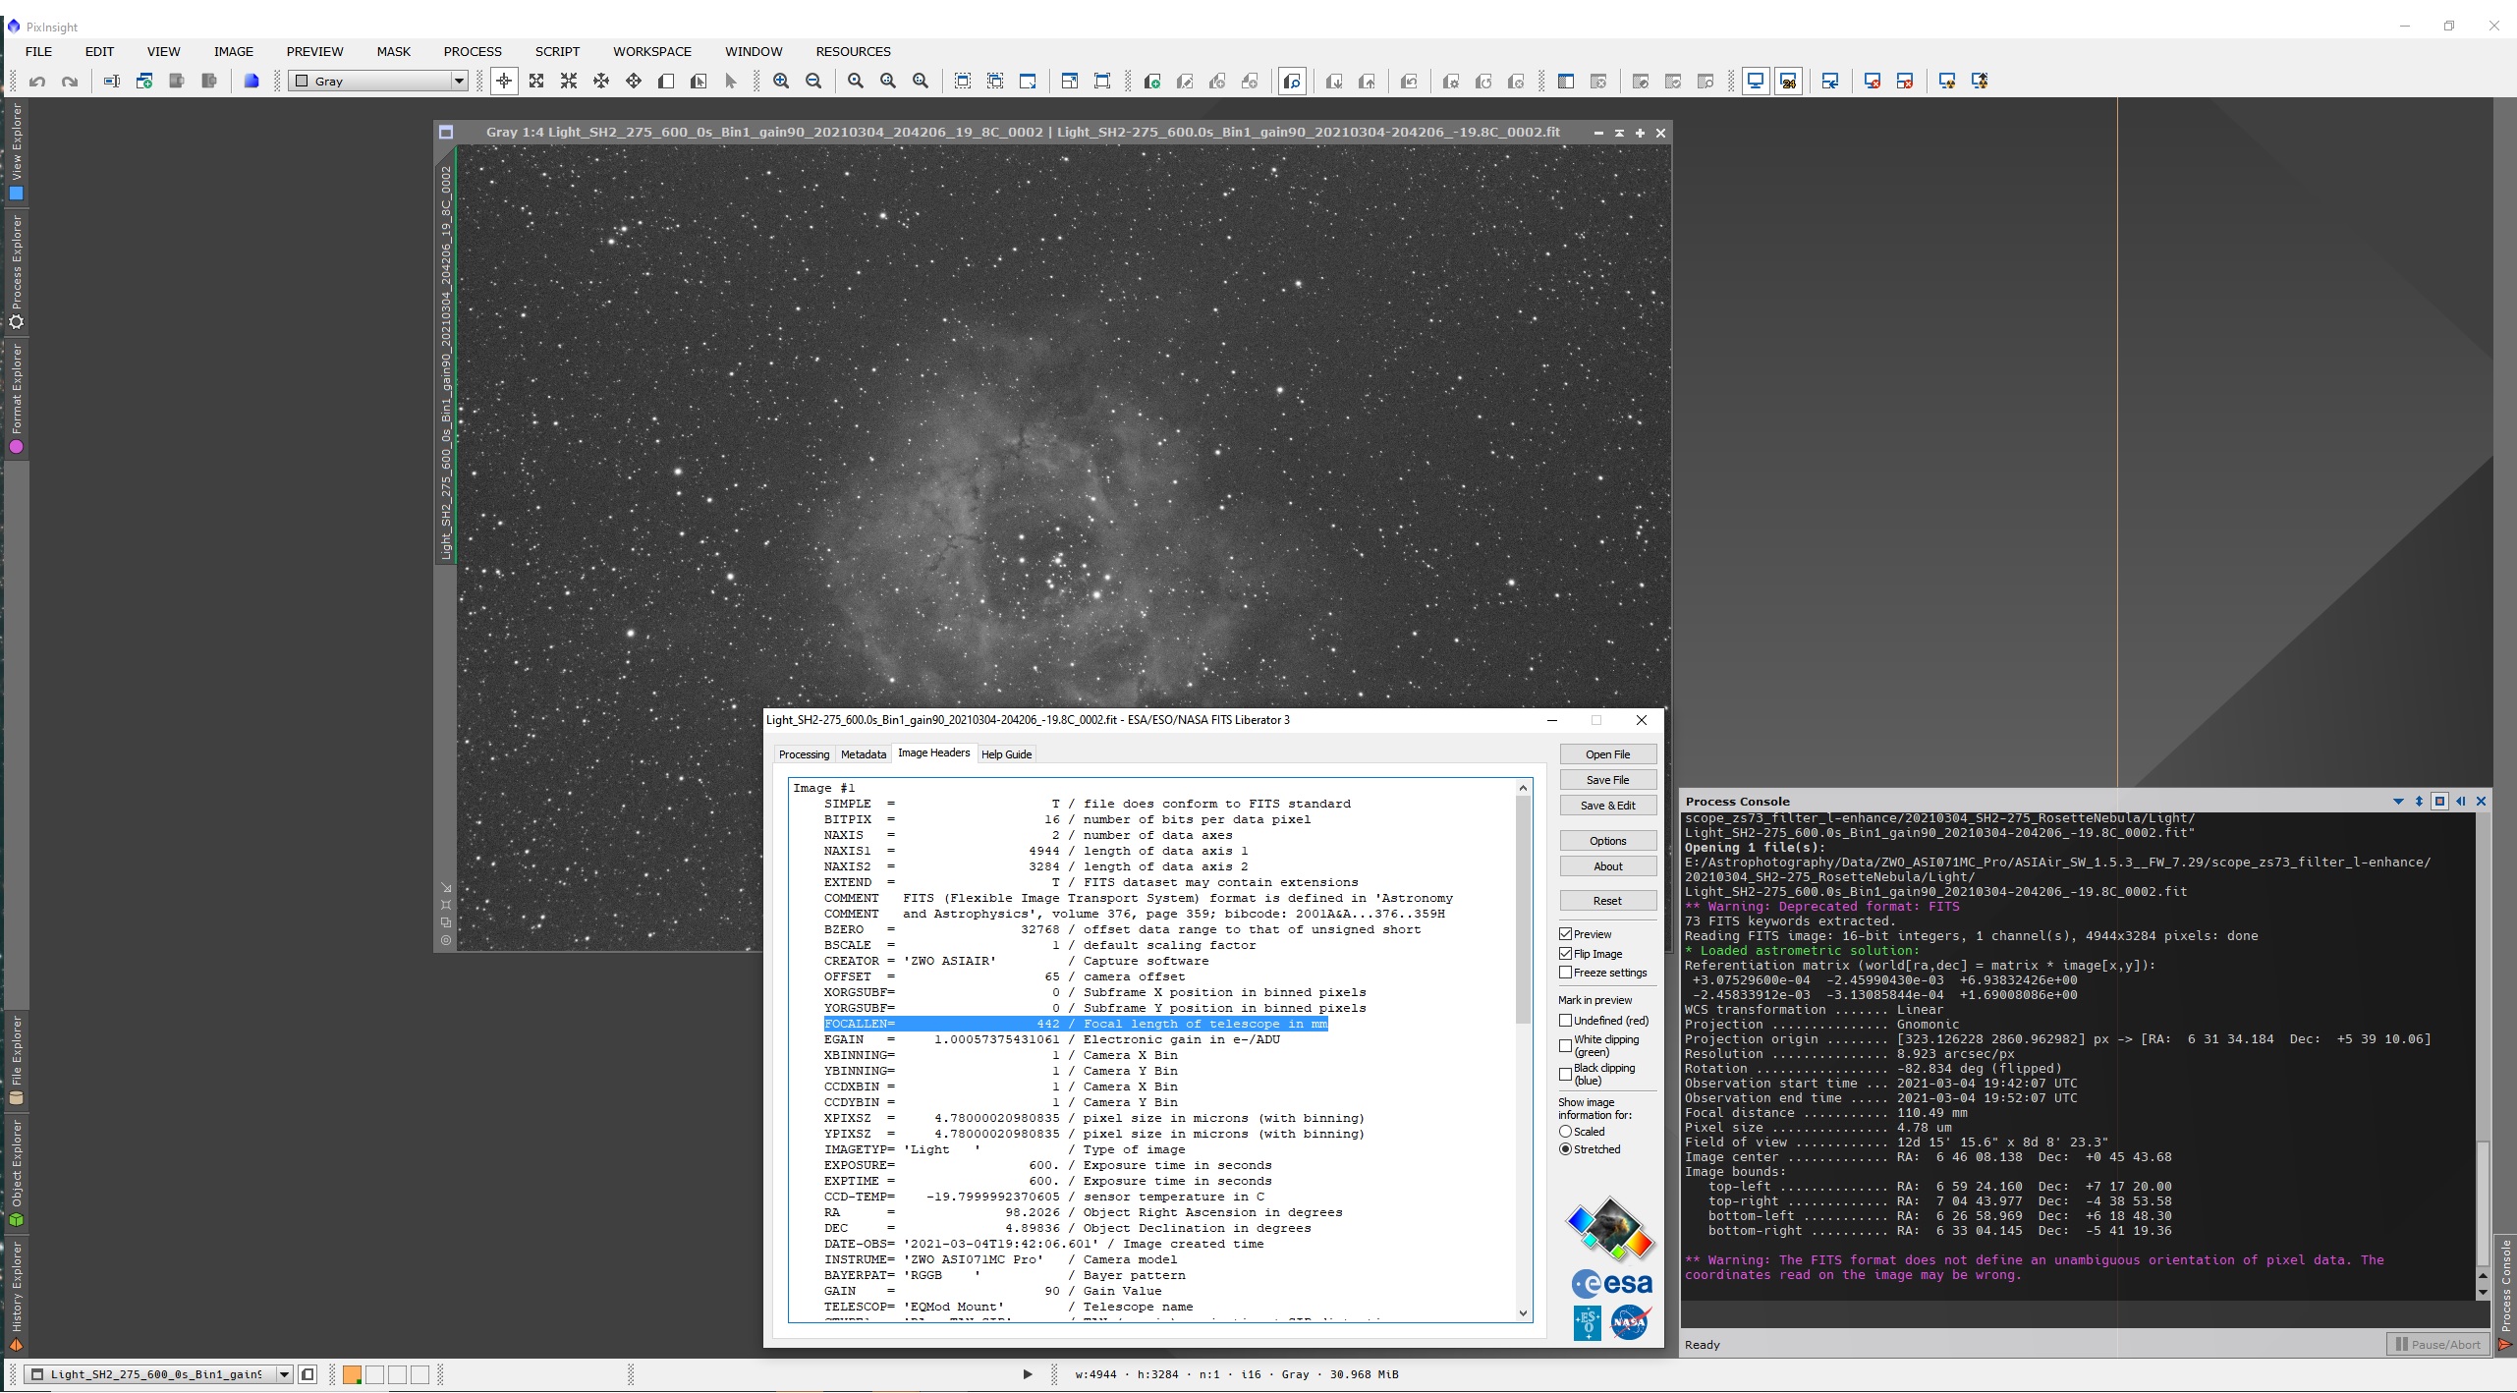Open the MASK menu

tap(393, 52)
